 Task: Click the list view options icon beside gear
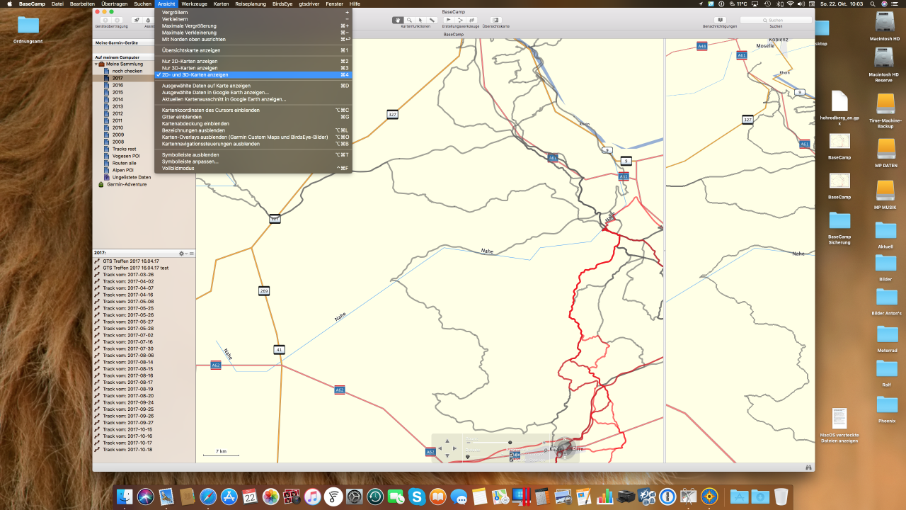tap(191, 253)
